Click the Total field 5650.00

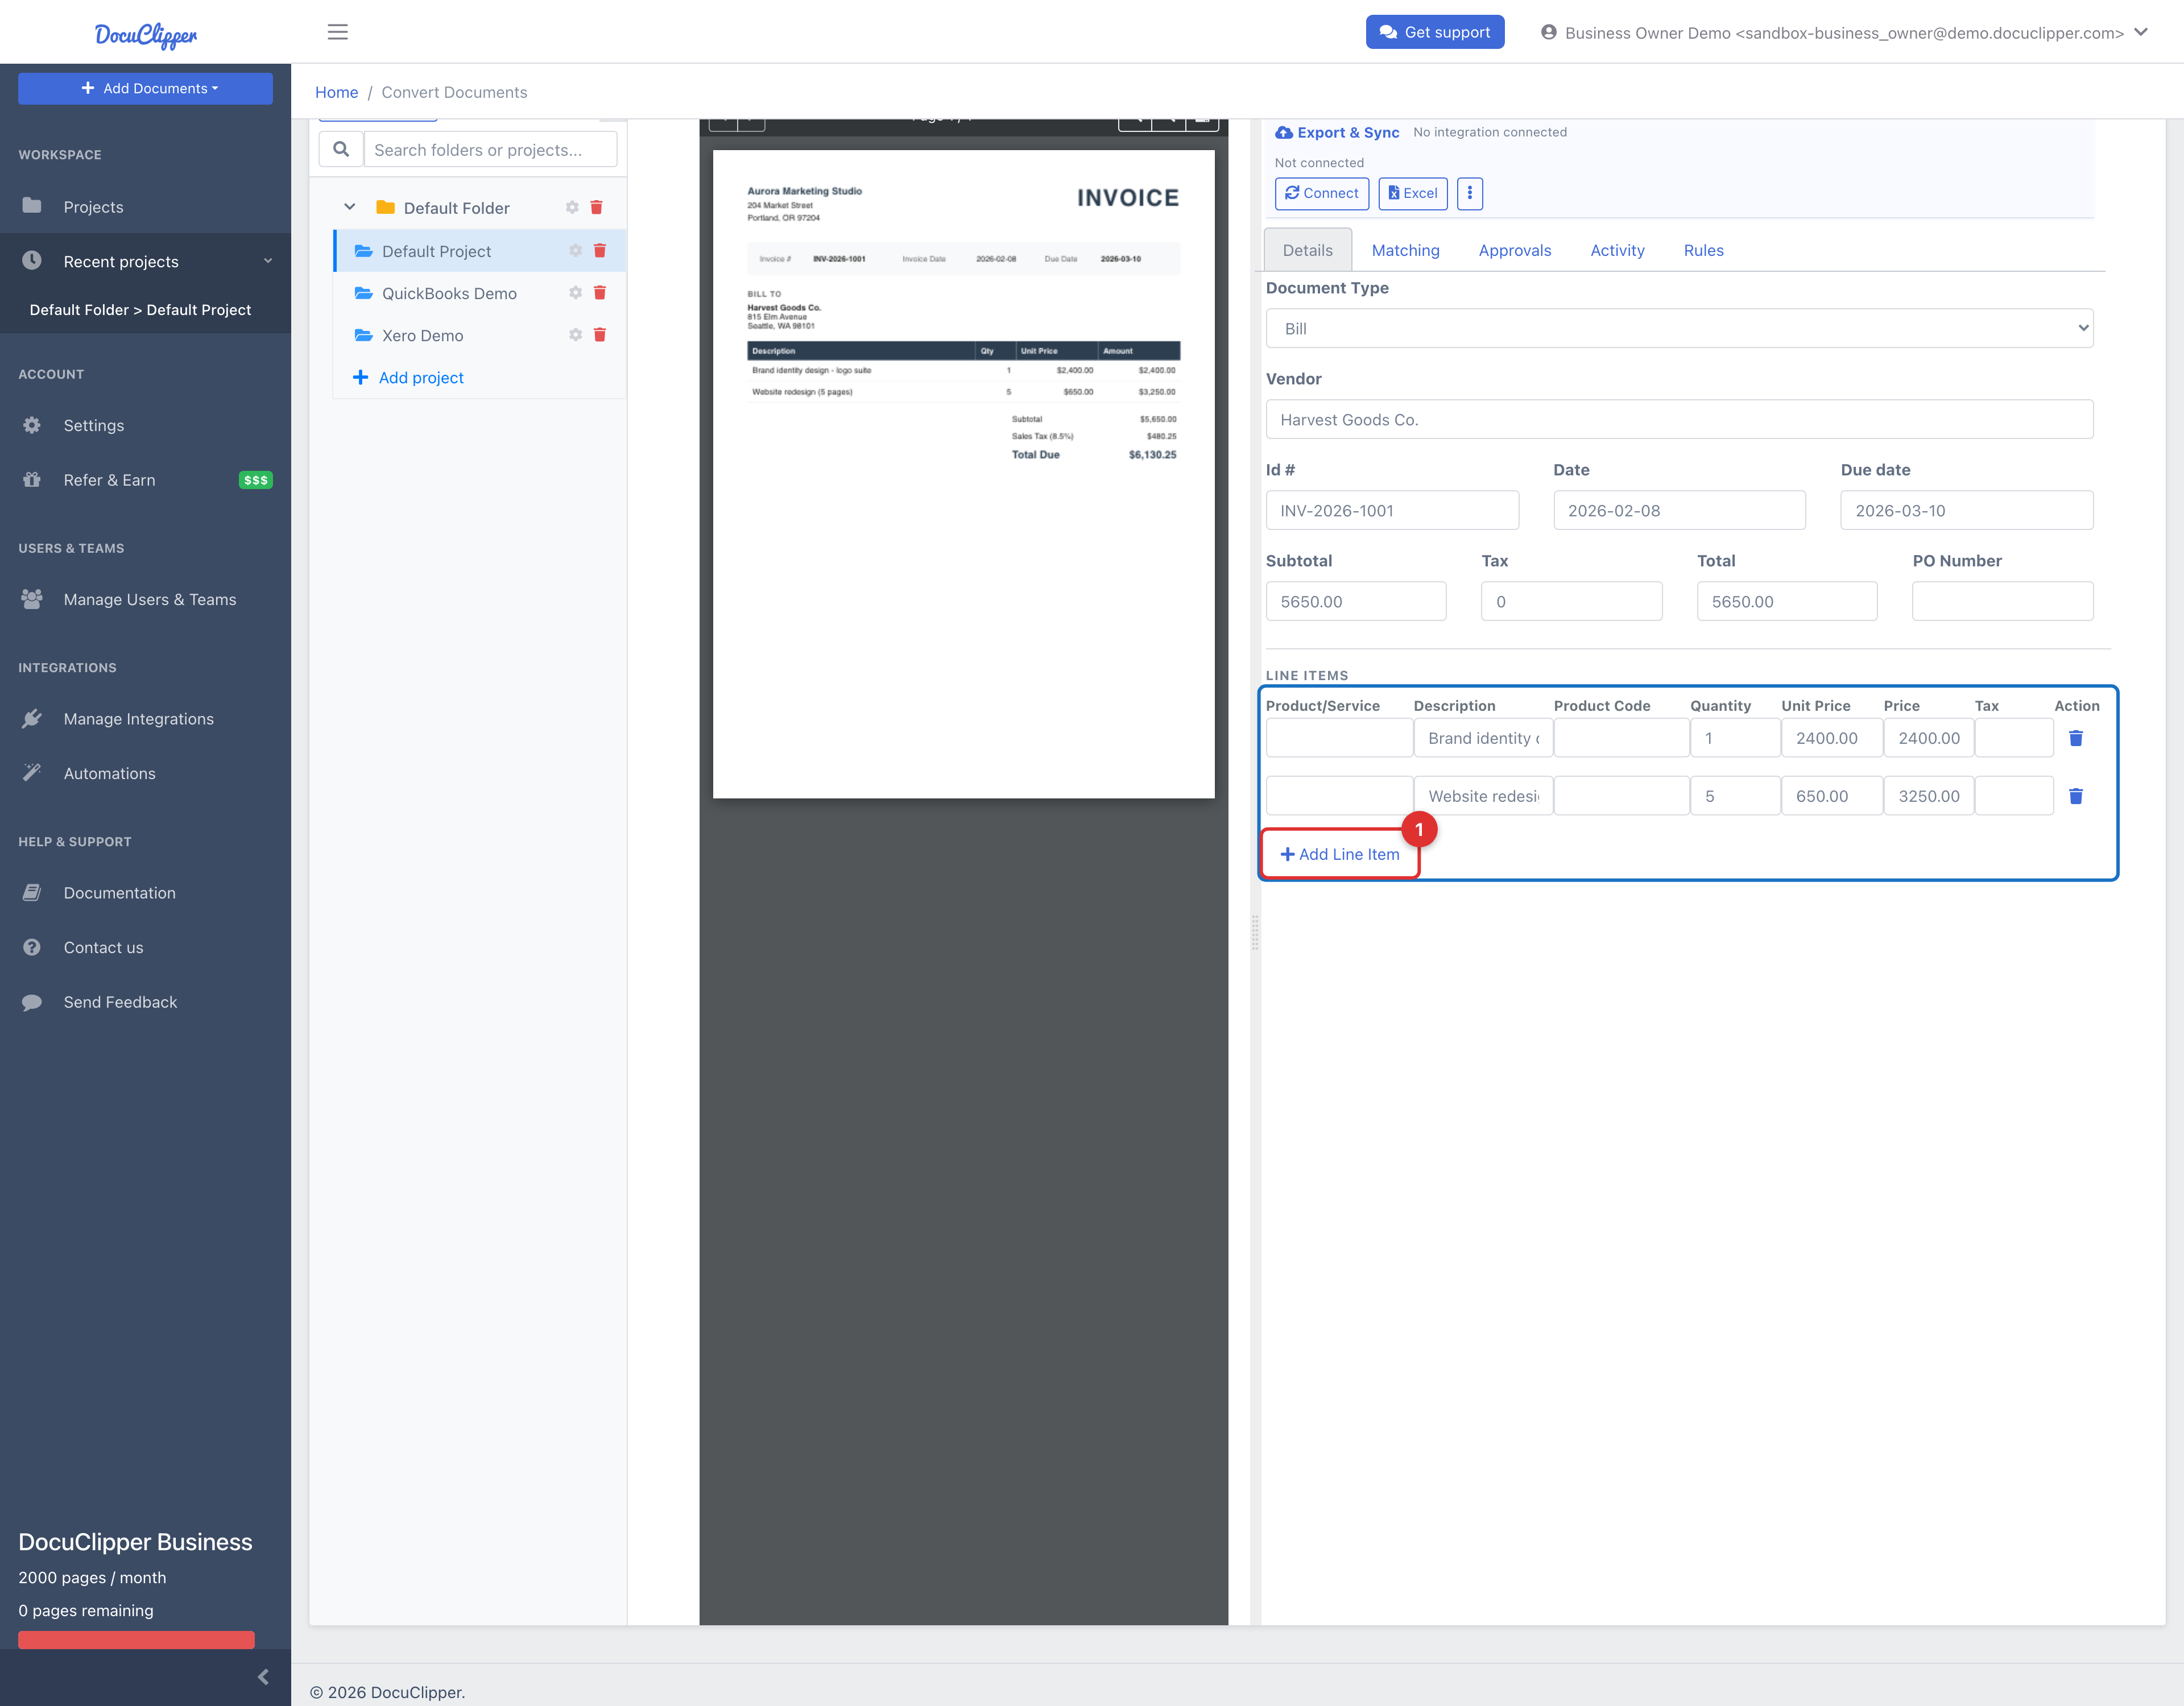(1786, 601)
